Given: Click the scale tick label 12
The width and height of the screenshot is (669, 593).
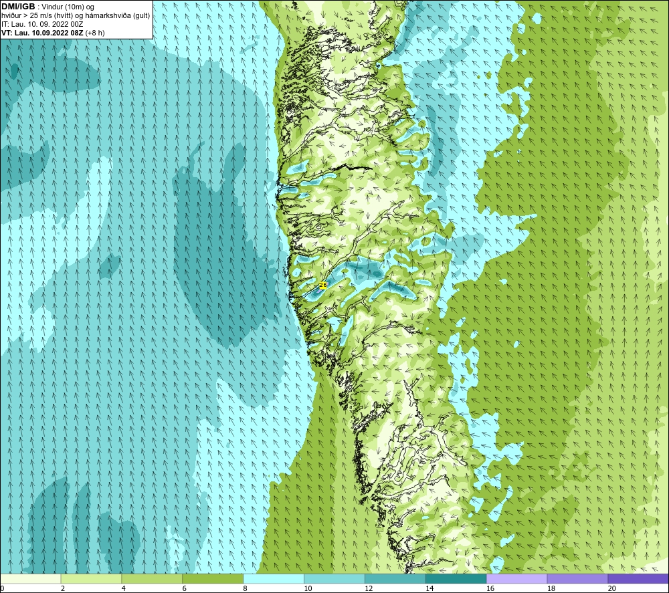Looking at the screenshot, I should tap(369, 588).
